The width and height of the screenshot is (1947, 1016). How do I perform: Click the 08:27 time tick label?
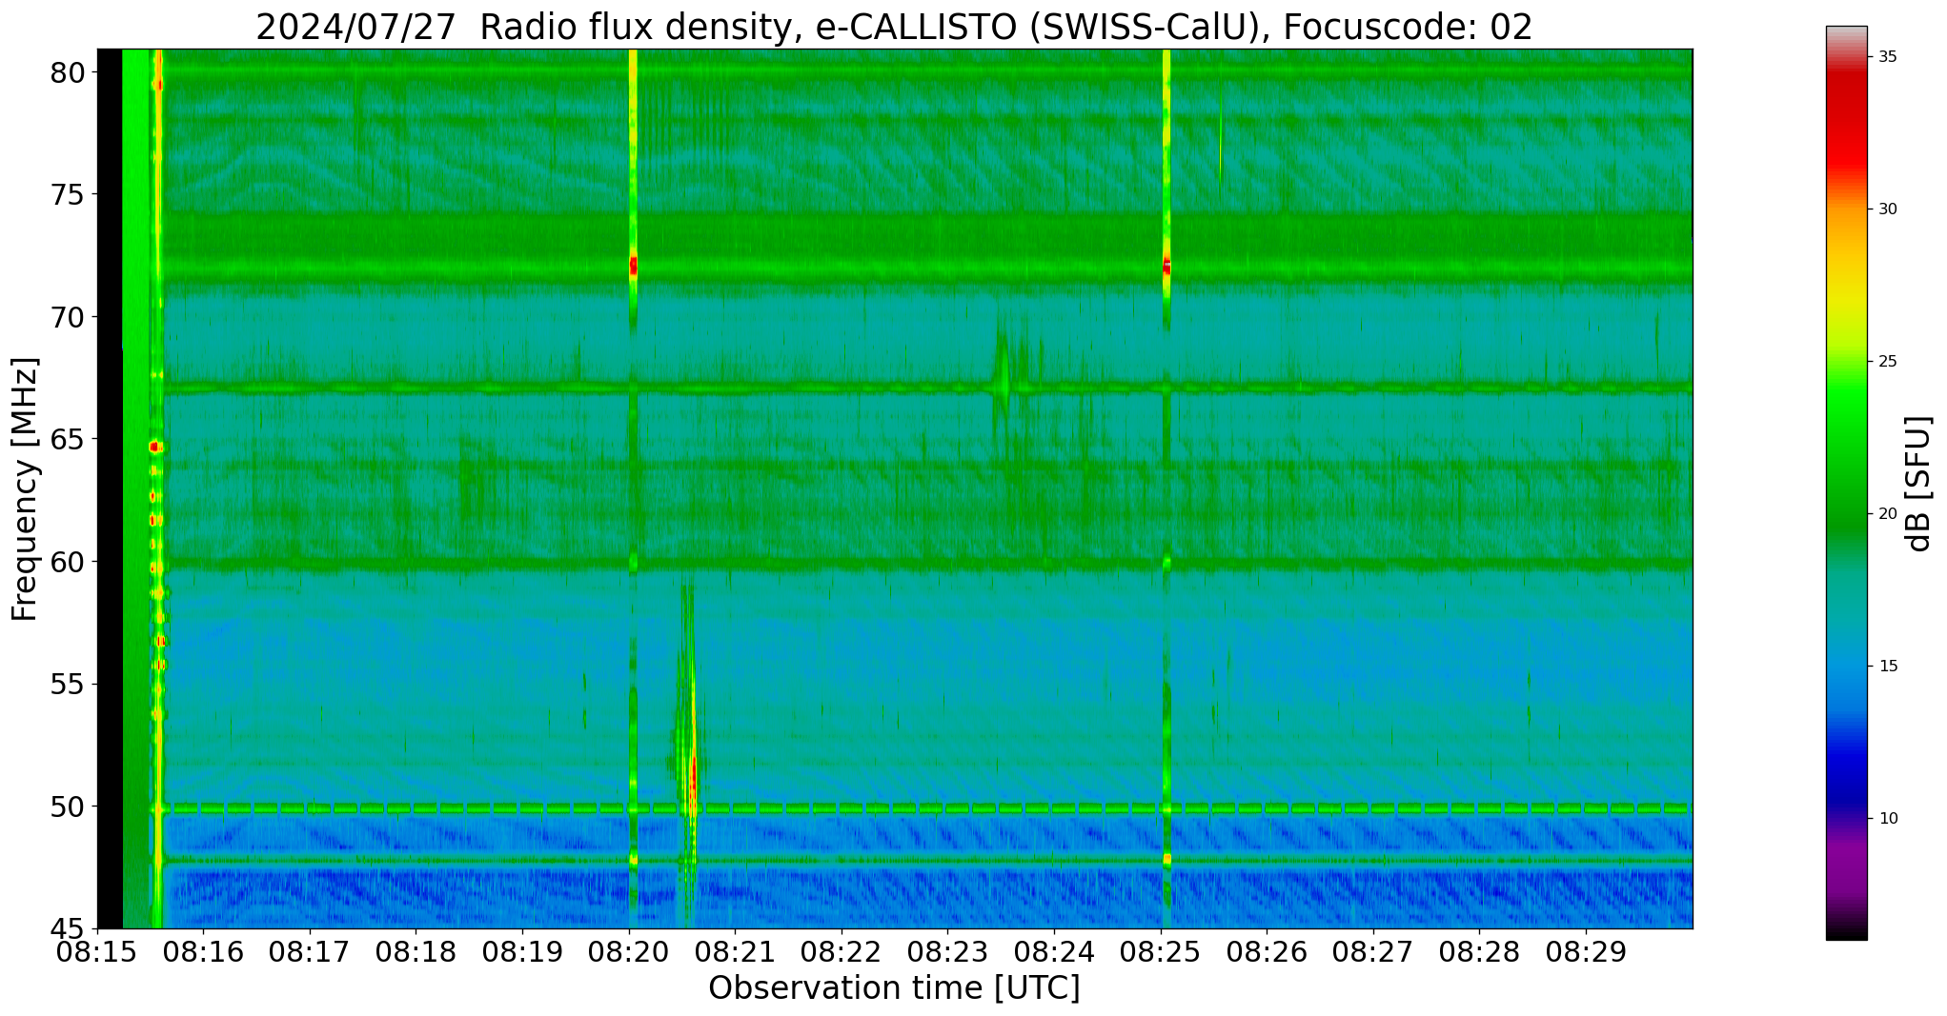click(x=1373, y=951)
